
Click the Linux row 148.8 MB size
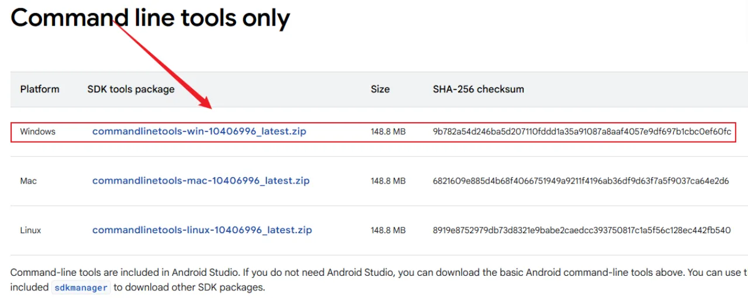tap(387, 230)
